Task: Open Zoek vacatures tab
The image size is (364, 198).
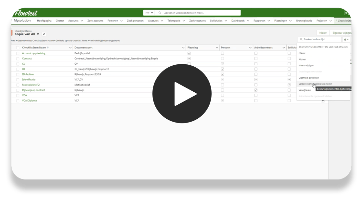Action: click(x=198, y=21)
